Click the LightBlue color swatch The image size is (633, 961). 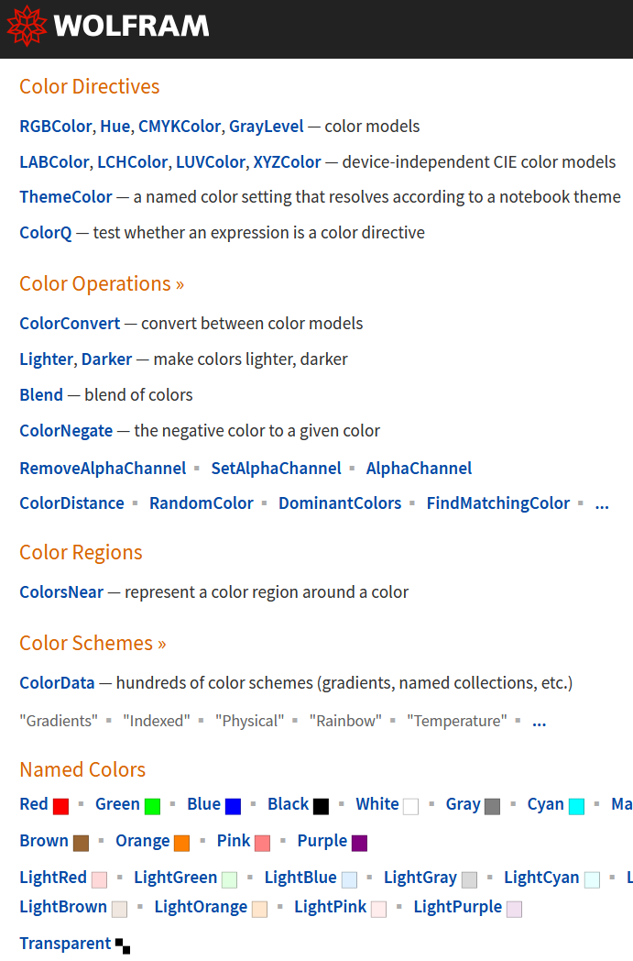(349, 879)
